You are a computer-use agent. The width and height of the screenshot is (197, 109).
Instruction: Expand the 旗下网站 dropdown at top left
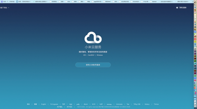click(4, 8)
